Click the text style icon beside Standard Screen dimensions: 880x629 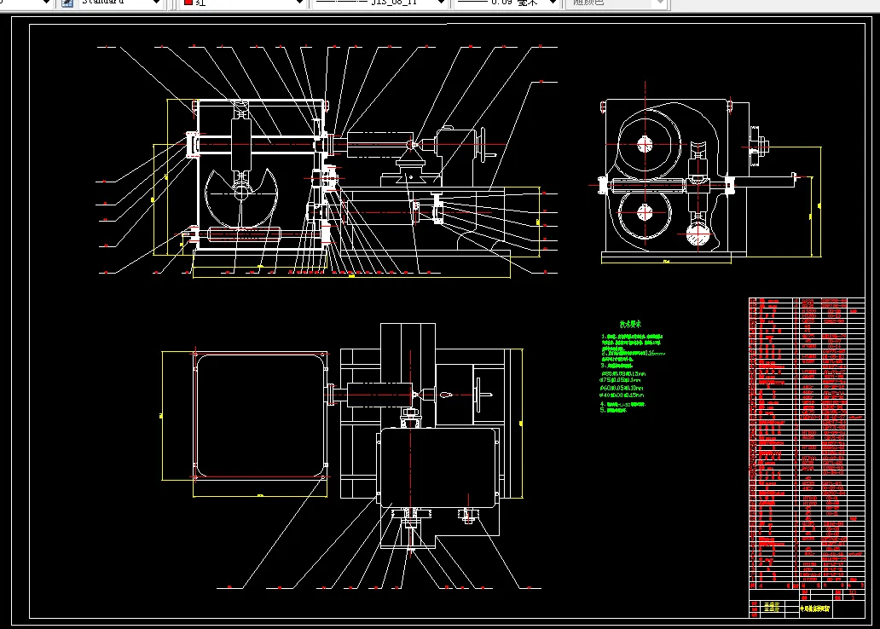tap(67, 3)
